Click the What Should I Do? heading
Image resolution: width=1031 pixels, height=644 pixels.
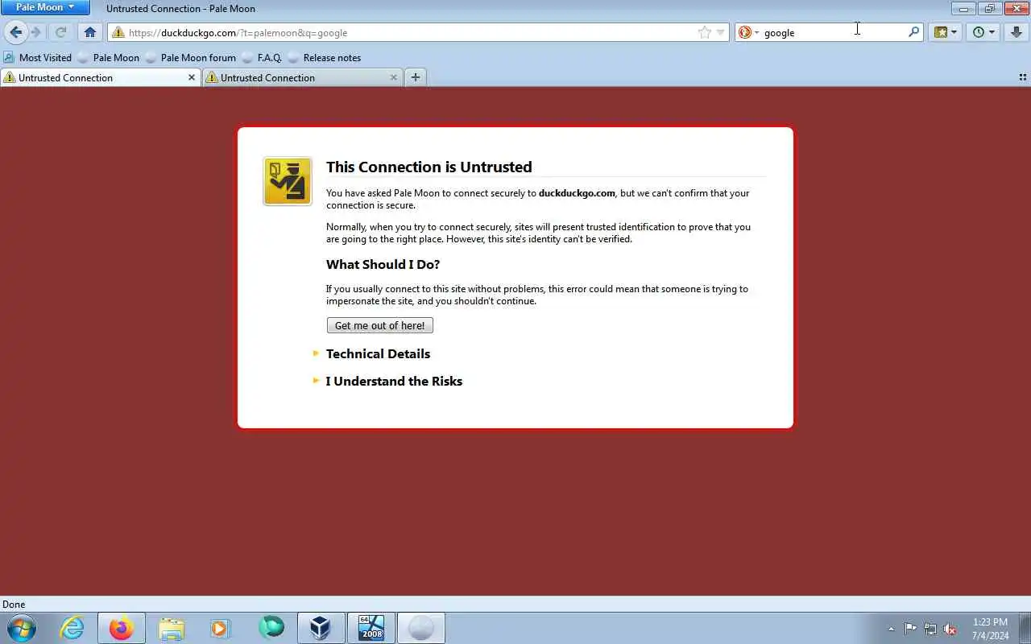pyautogui.click(x=383, y=264)
